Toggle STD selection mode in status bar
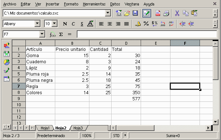The width and height of the screenshot is (221, 140). (x=116, y=136)
